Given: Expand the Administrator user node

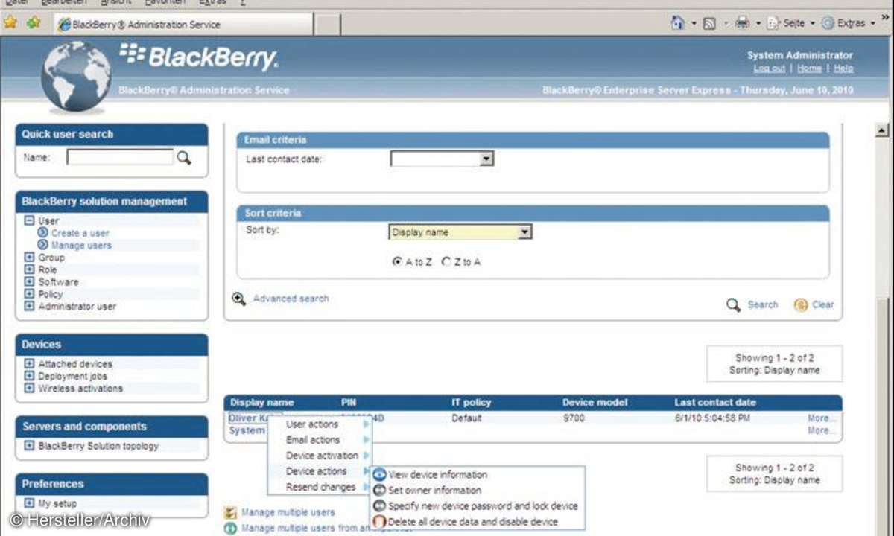Looking at the screenshot, I should (x=29, y=306).
